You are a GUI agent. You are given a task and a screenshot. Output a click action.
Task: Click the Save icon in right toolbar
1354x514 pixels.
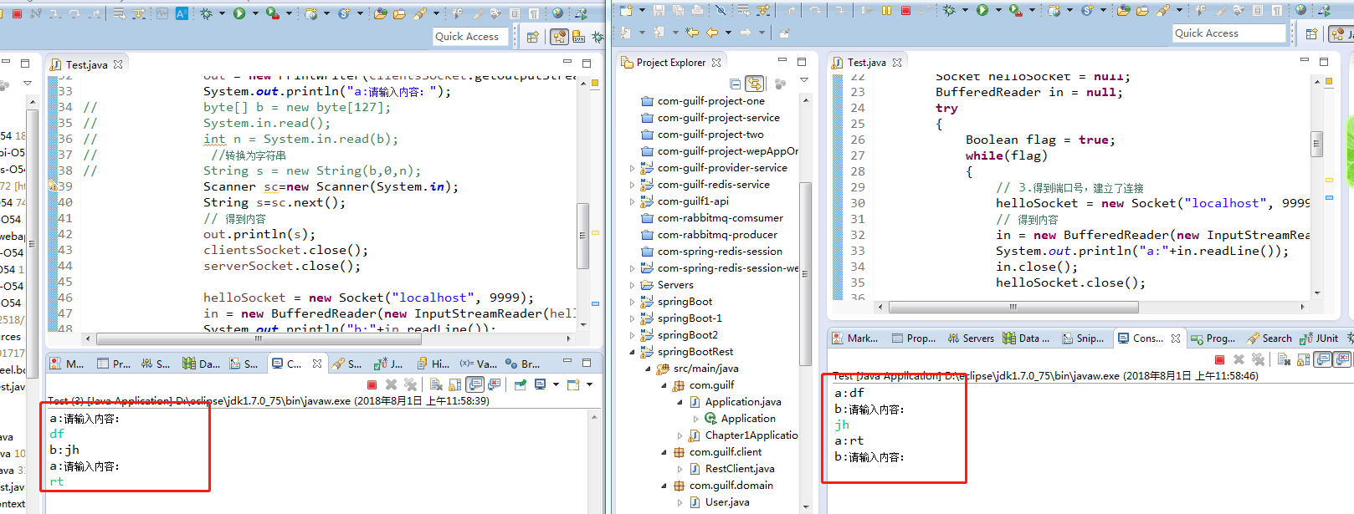[x=659, y=10]
